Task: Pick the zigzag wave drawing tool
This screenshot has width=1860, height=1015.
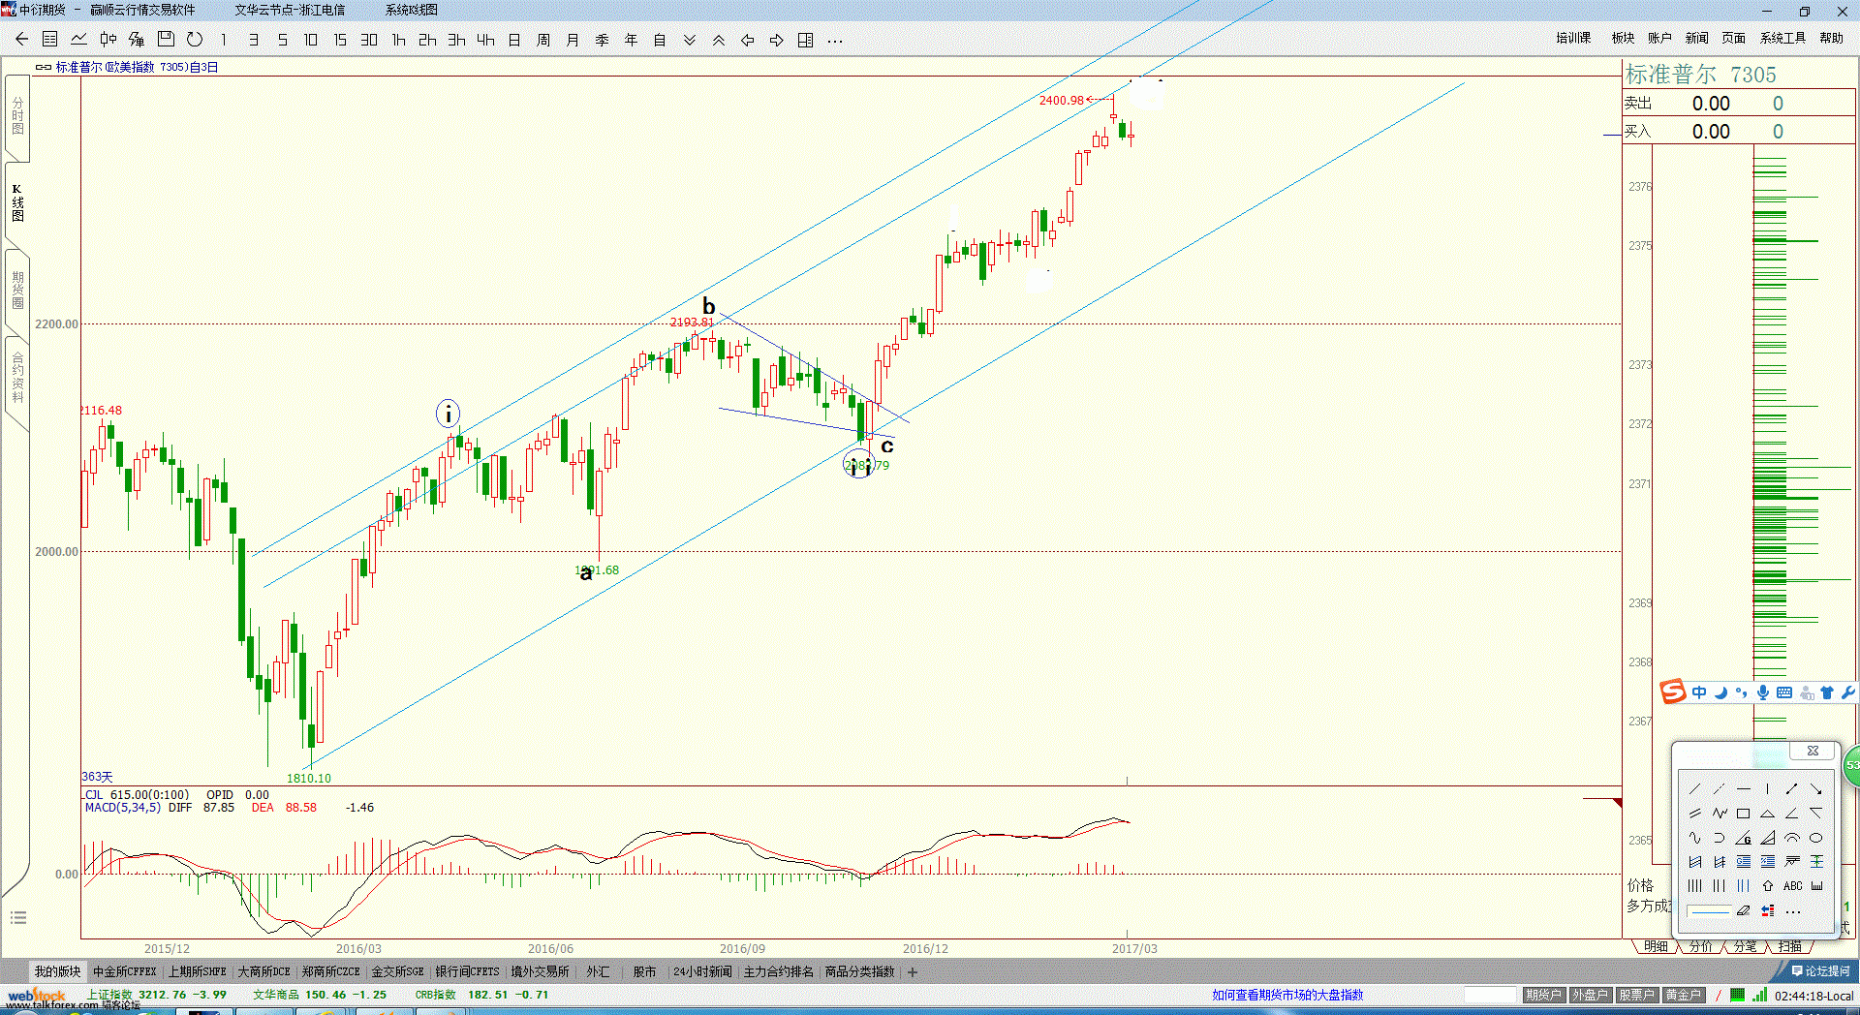Action: [x=1720, y=814]
